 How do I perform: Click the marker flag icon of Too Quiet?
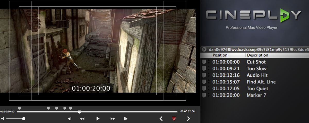pos(204,89)
